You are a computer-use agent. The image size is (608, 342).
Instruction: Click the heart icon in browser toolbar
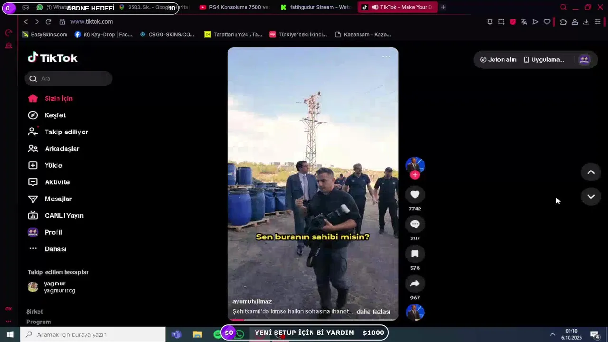coord(547,22)
